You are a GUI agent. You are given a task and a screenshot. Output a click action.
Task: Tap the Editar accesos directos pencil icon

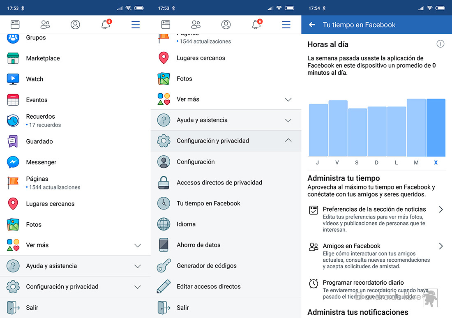point(164,286)
